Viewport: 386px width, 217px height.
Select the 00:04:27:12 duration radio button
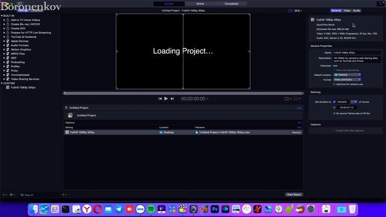334,107
